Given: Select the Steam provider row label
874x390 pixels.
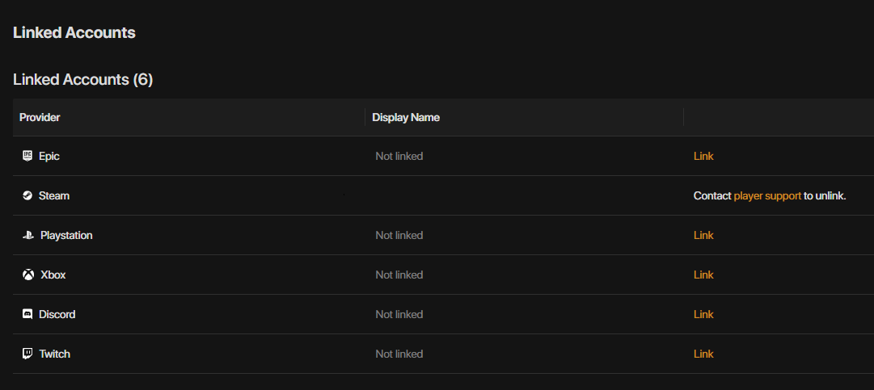Looking at the screenshot, I should coord(54,195).
